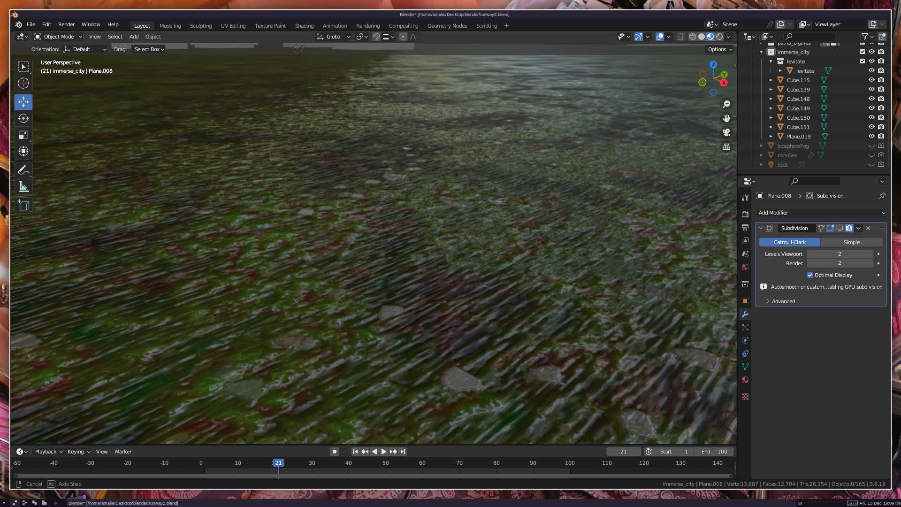Toggle render visibility of the Subdivision modifier
The width and height of the screenshot is (901, 507).
pyautogui.click(x=849, y=228)
